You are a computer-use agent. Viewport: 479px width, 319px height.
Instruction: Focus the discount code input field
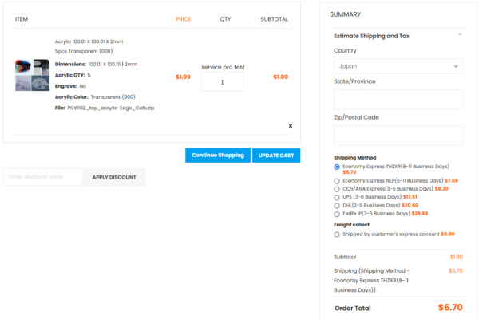tap(43, 177)
